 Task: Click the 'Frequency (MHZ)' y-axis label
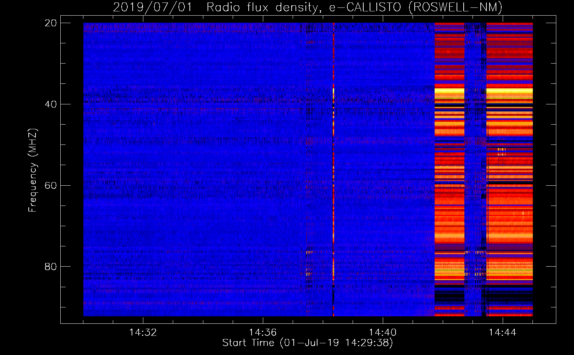pos(33,170)
